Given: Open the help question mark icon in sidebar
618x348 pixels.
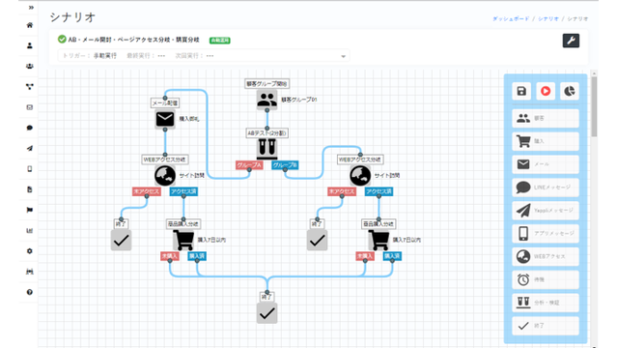Looking at the screenshot, I should [x=30, y=292].
